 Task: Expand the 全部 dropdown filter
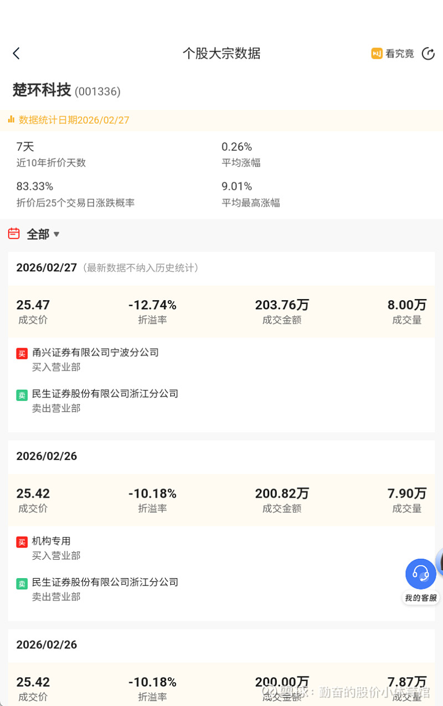(38, 234)
